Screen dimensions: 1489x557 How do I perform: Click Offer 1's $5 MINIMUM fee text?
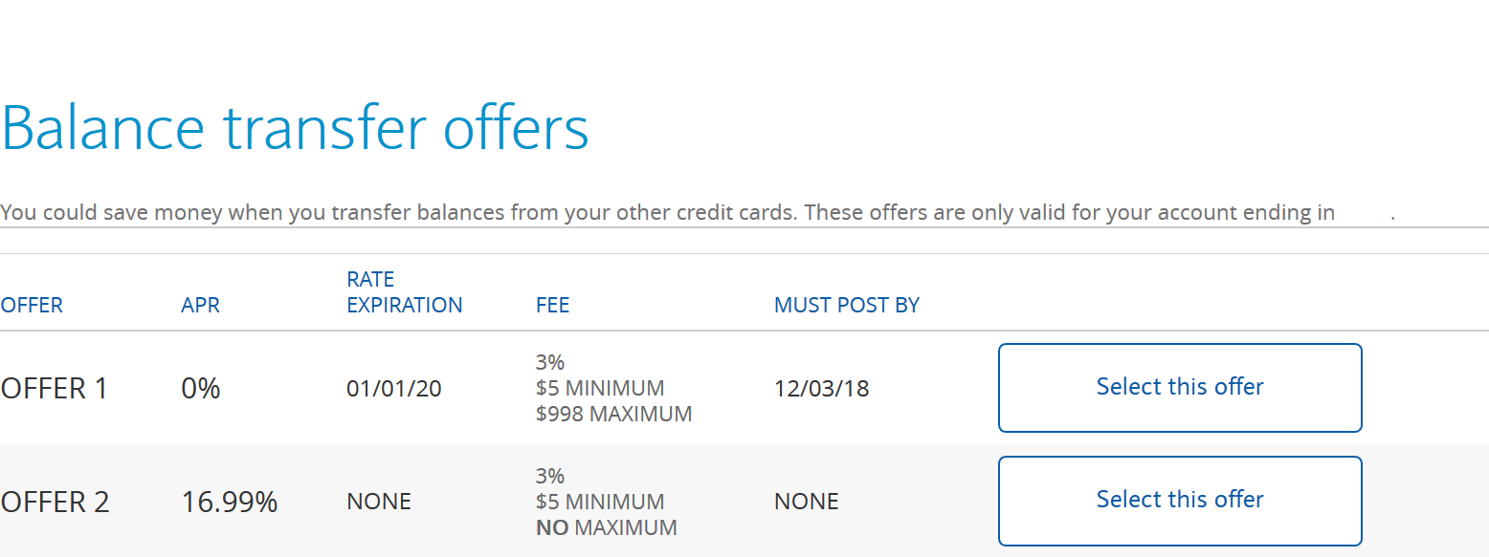pos(600,389)
